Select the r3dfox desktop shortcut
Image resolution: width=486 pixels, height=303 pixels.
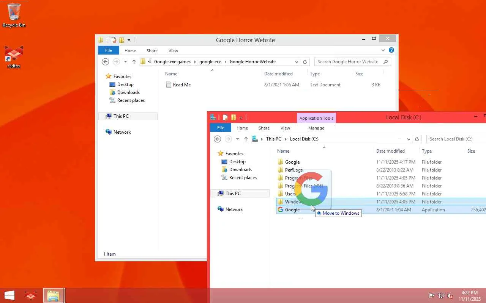coord(14,57)
